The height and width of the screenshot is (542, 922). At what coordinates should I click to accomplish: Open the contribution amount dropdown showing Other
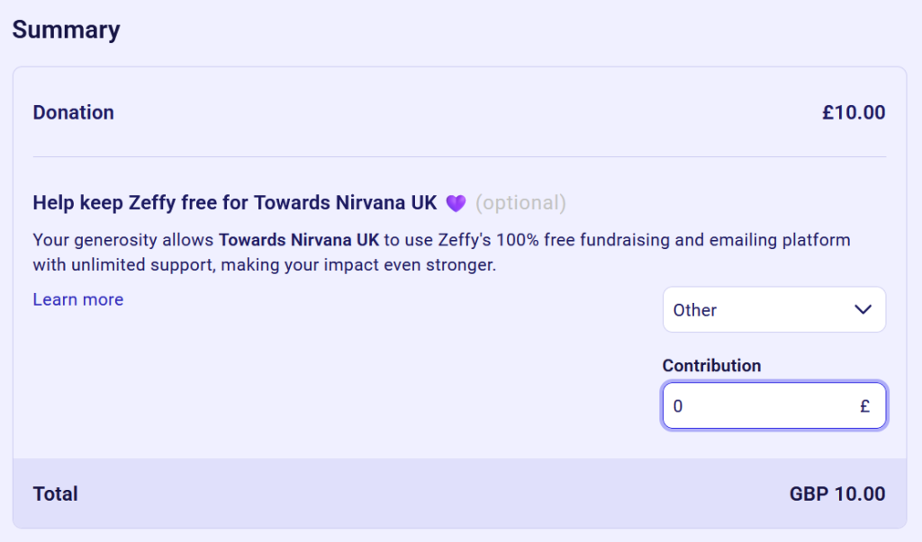click(773, 310)
